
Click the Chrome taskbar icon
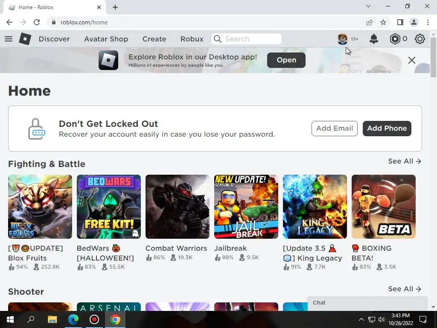coord(115,319)
